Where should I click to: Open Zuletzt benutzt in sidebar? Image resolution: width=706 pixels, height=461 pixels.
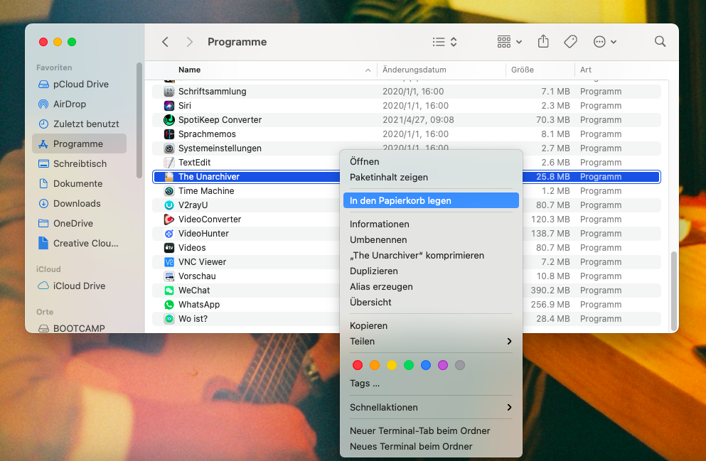click(79, 124)
